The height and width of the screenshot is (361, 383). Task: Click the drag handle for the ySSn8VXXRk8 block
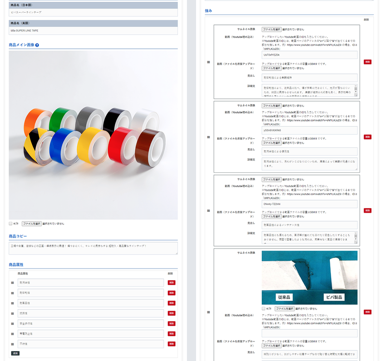[208, 137]
